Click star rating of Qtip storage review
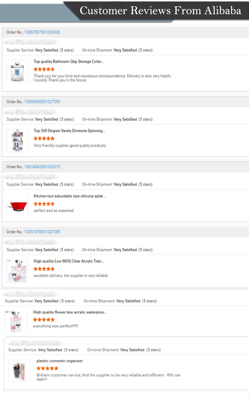Image resolution: width=249 pixels, height=399 pixels. pyautogui.click(x=44, y=69)
